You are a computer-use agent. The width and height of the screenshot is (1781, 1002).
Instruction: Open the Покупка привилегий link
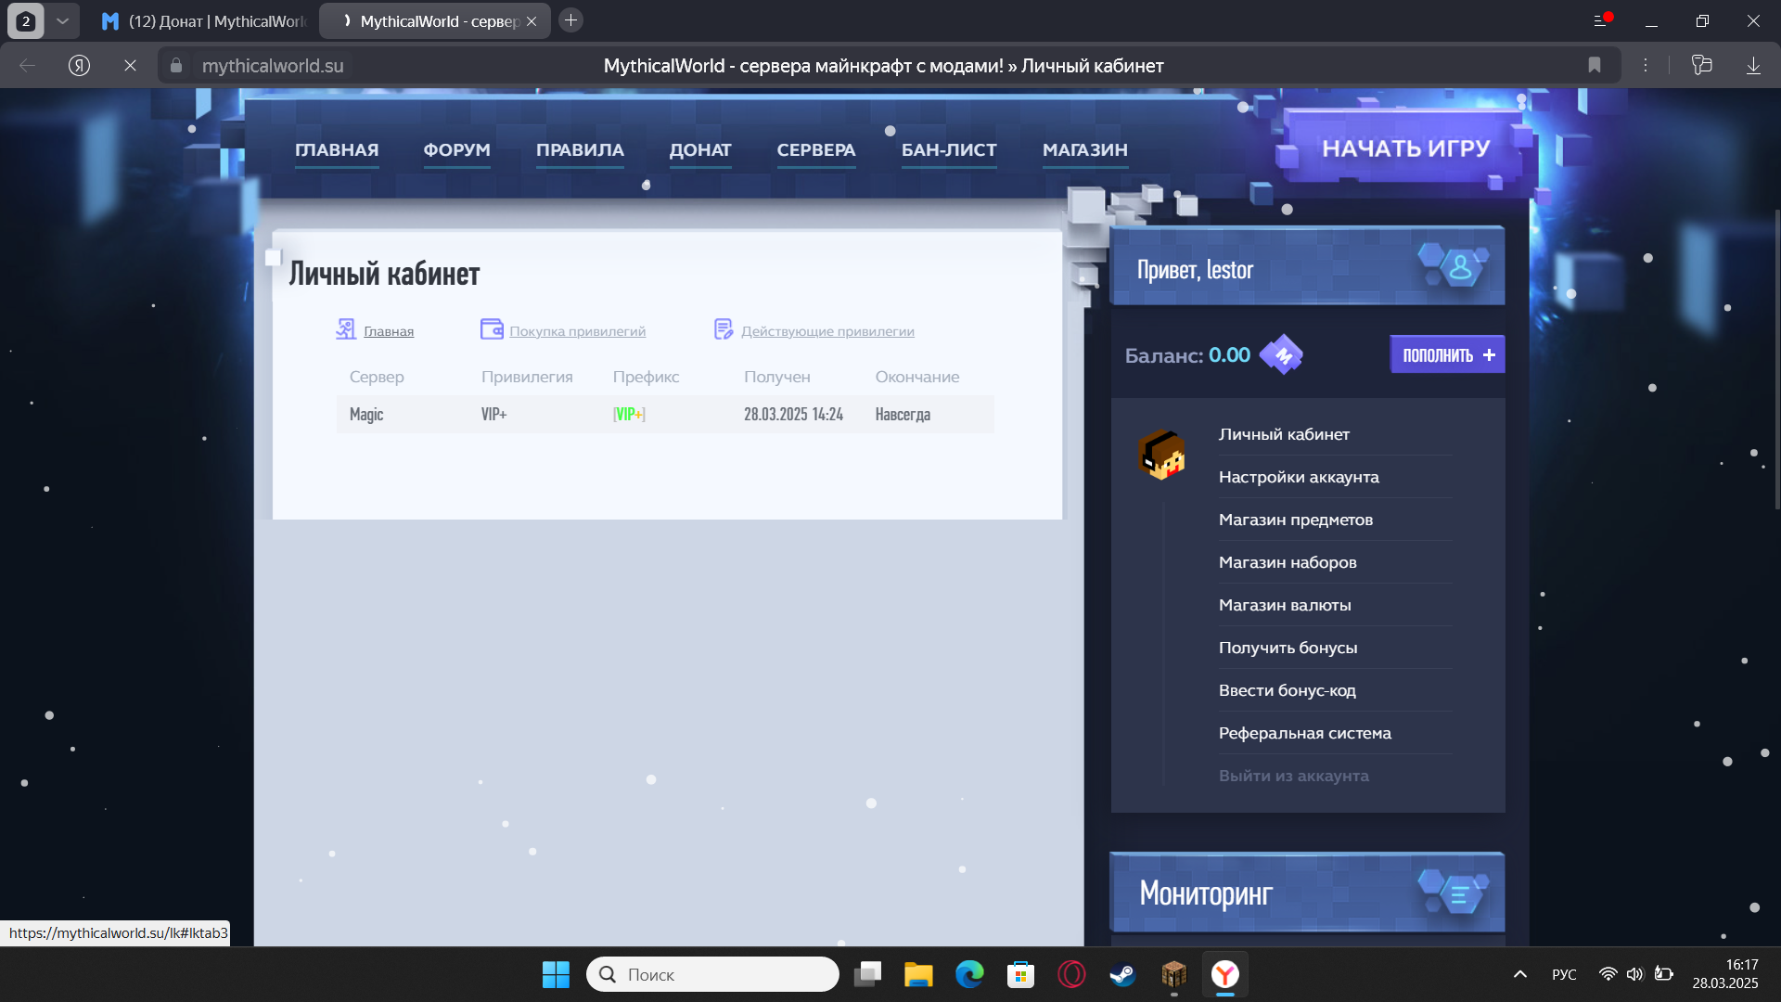pyautogui.click(x=577, y=331)
